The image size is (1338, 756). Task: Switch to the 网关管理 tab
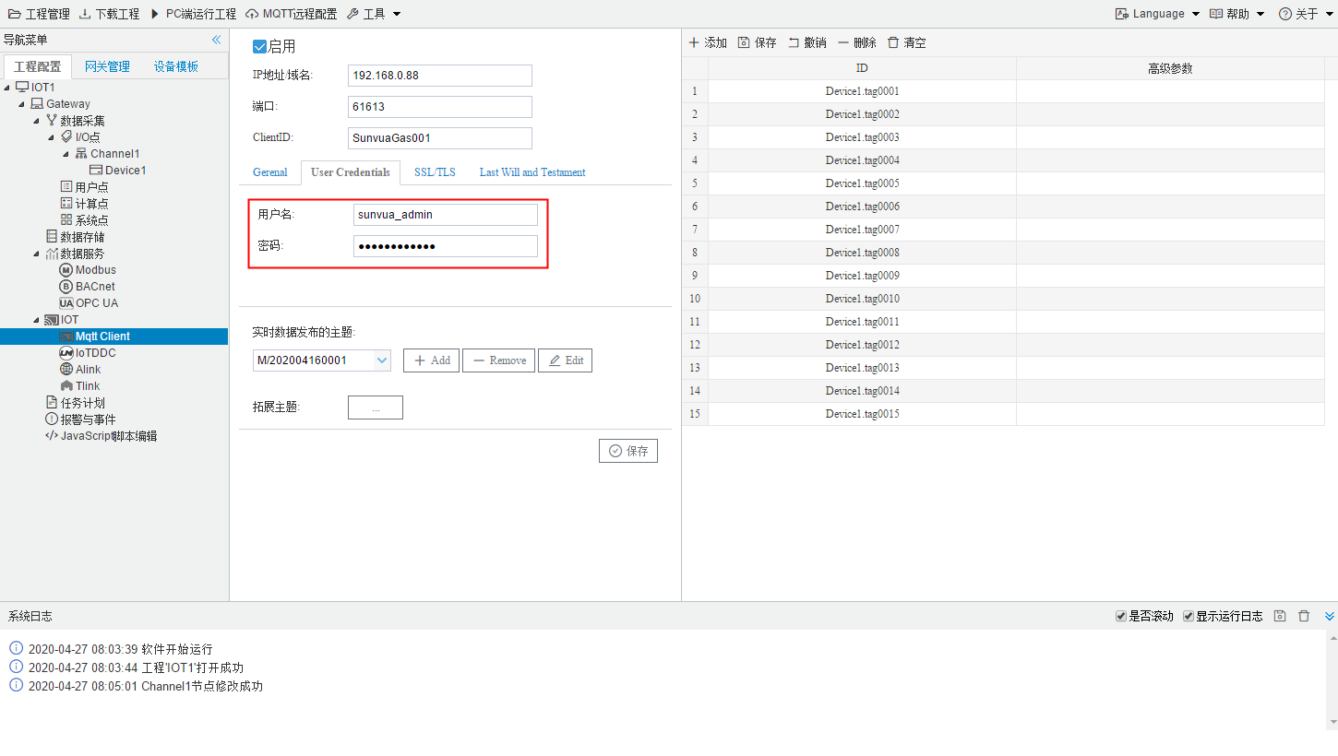[107, 66]
